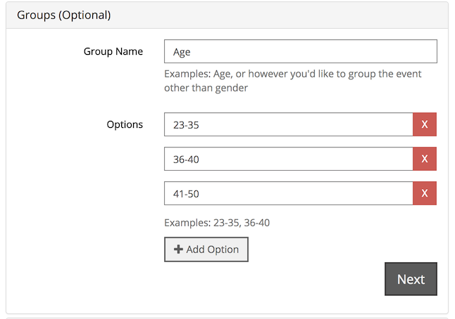Delete the 36-40 option using red X
The image size is (455, 319).
[424, 159]
